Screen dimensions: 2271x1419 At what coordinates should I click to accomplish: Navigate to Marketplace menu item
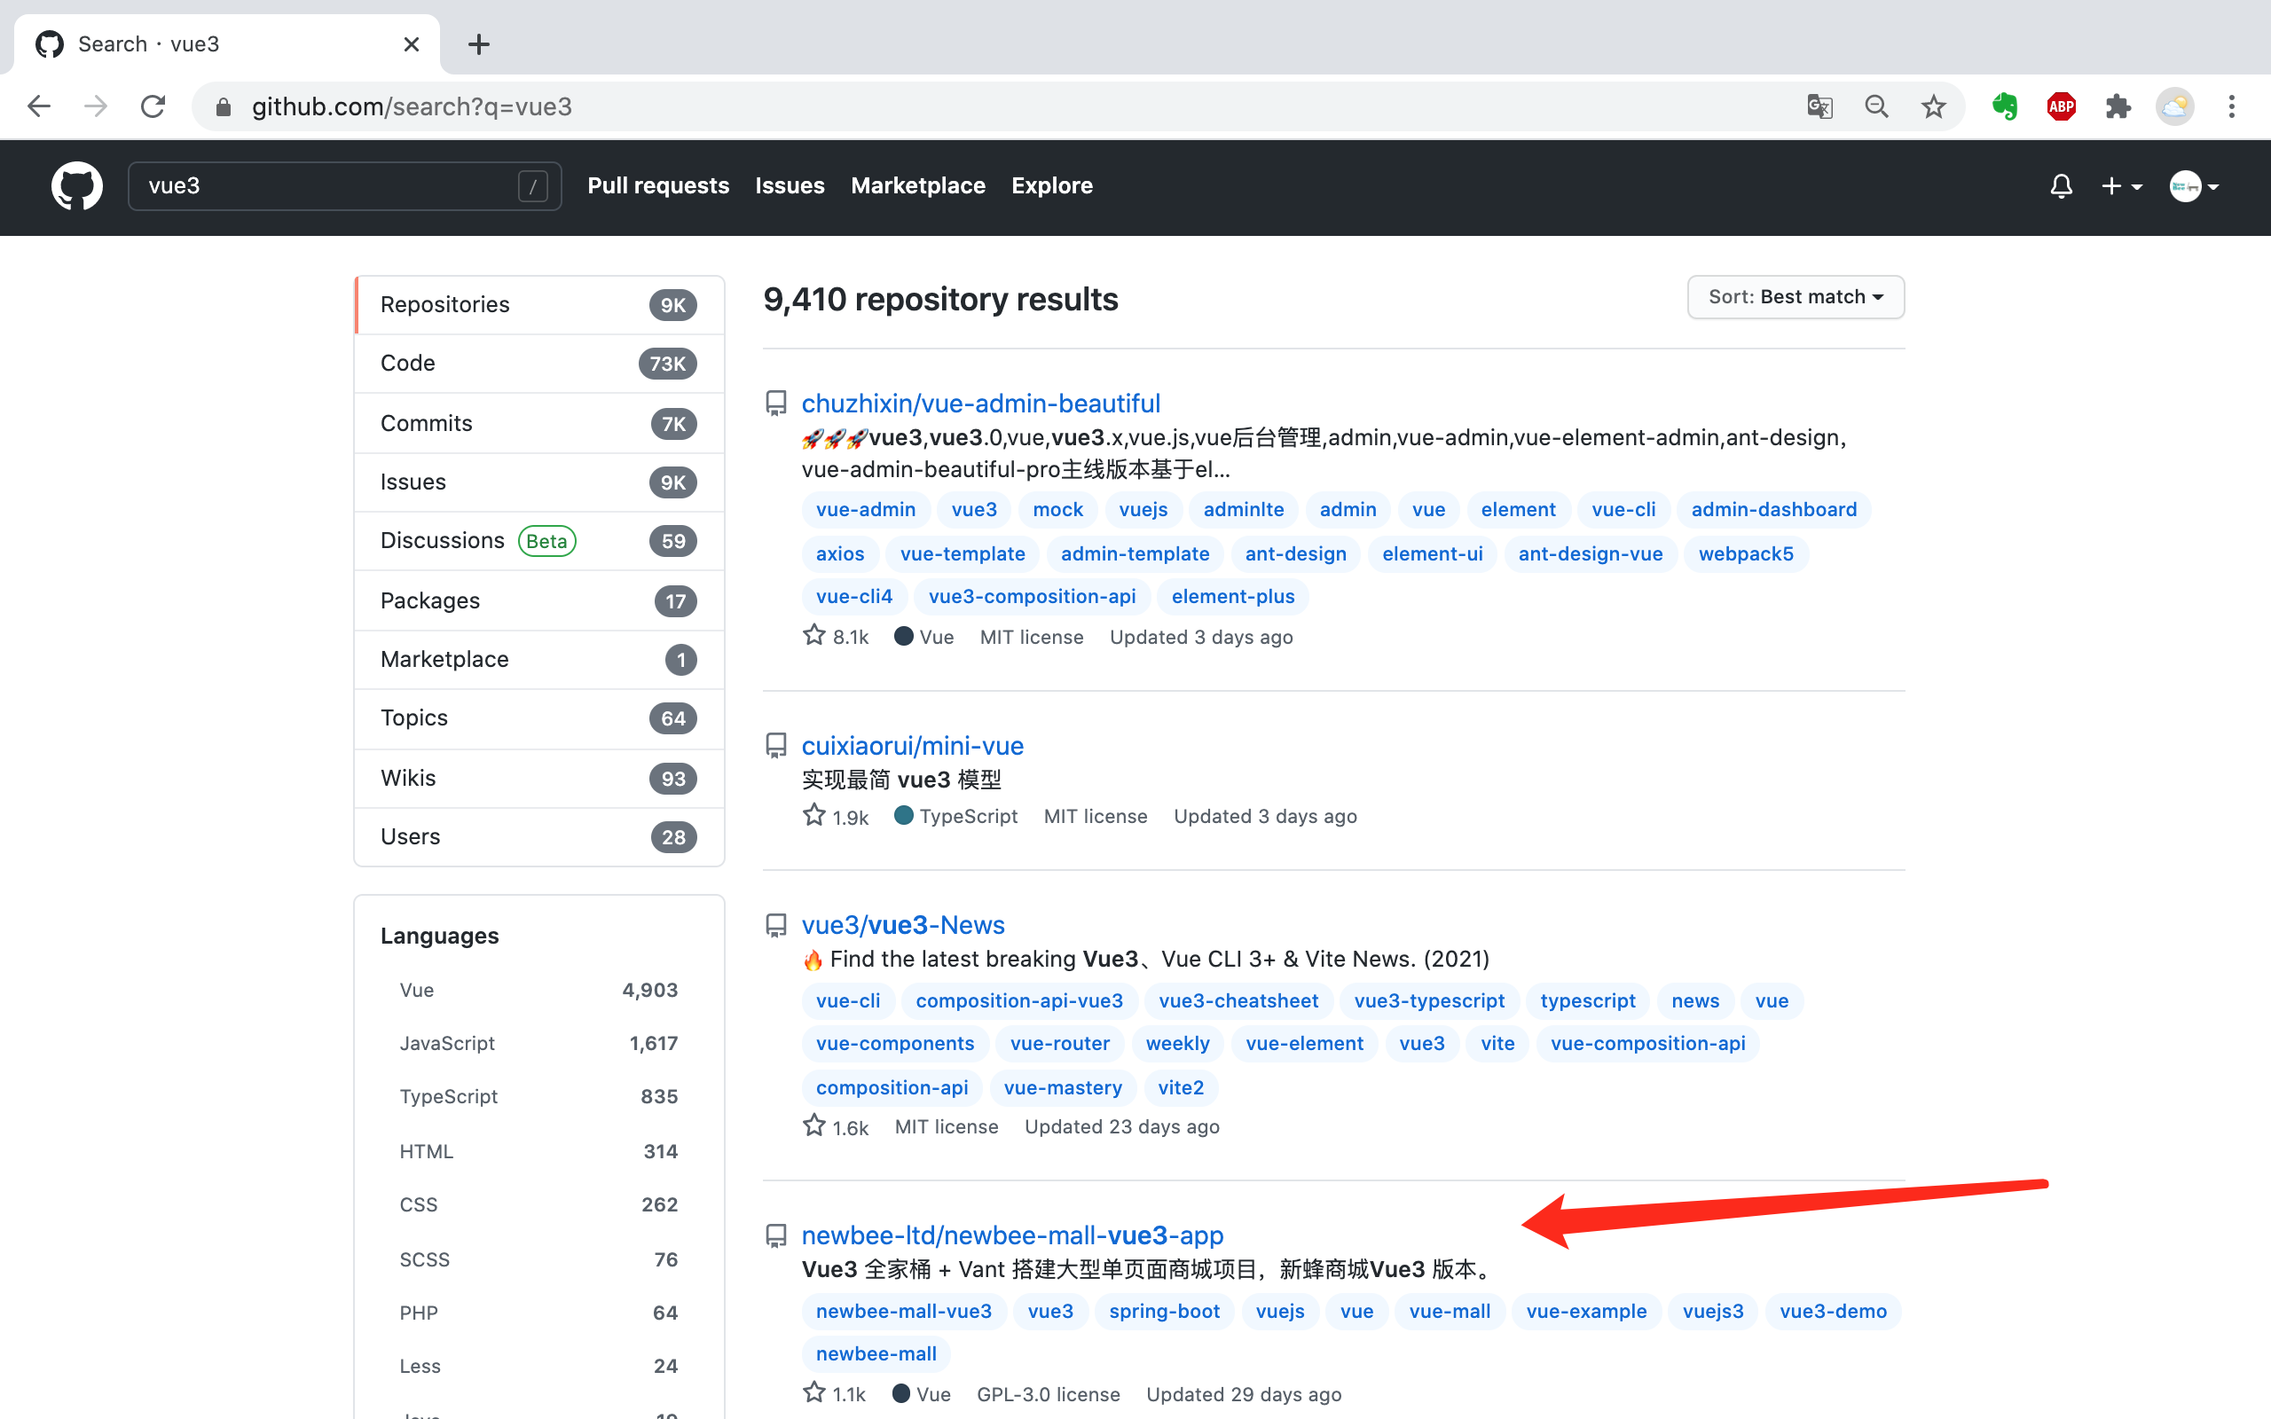point(917,184)
